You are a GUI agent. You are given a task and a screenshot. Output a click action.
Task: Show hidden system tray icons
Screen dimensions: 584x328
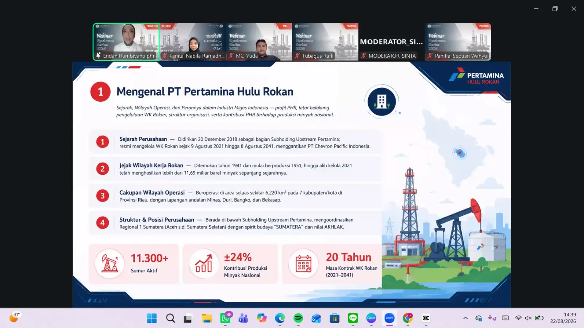coord(465,318)
